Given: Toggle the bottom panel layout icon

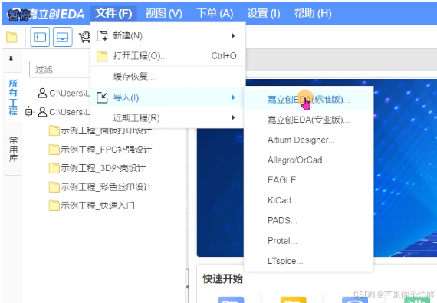Looking at the screenshot, I should tap(63, 37).
